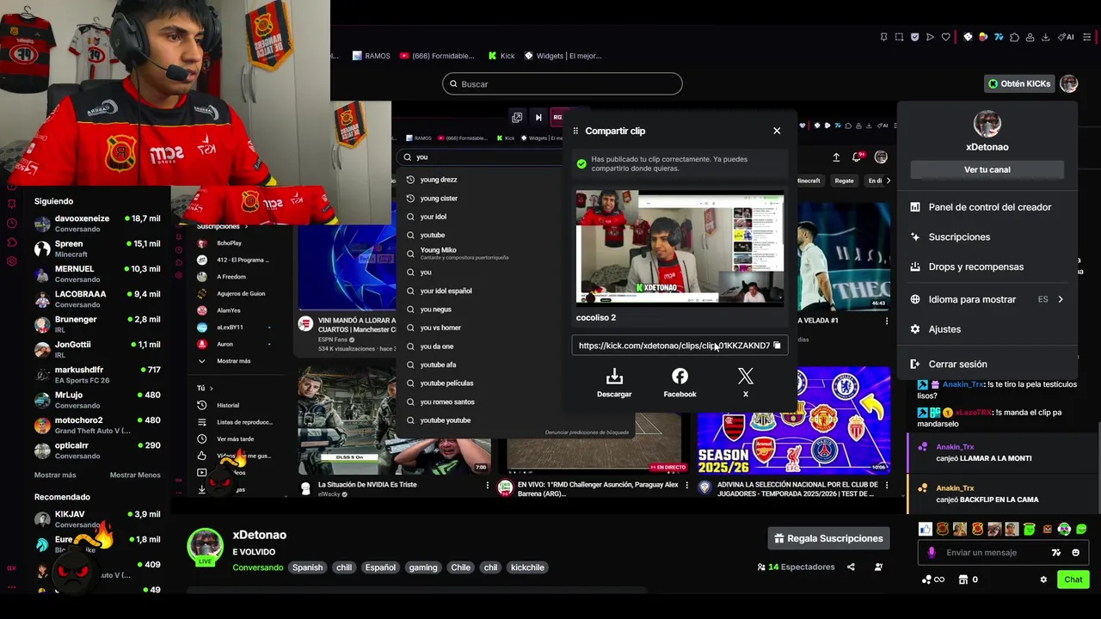Grab the Compartir clip drag handle
The height and width of the screenshot is (619, 1101).
(575, 131)
